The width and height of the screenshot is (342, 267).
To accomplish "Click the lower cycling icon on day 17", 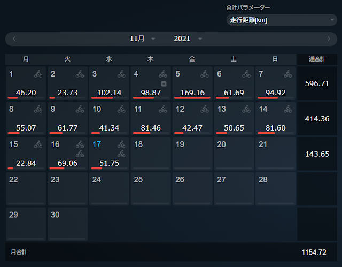I will coord(121,154).
